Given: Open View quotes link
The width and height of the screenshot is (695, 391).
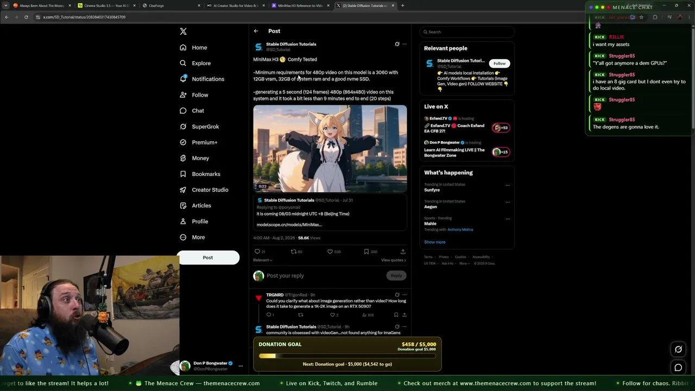Looking at the screenshot, I should click(x=394, y=260).
